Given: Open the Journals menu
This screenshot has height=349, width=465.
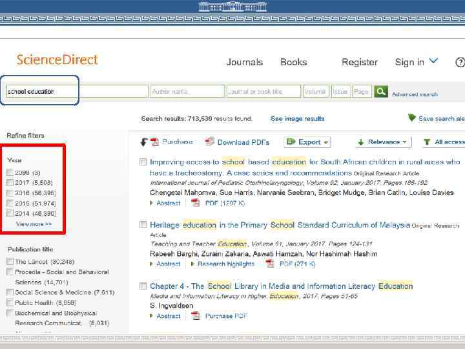Looking at the screenshot, I should pos(245,62).
